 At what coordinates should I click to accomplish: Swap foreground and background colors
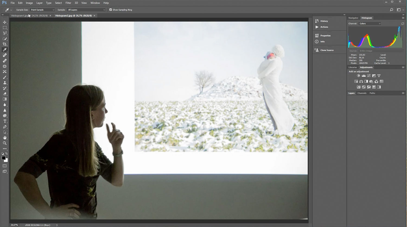7,154
